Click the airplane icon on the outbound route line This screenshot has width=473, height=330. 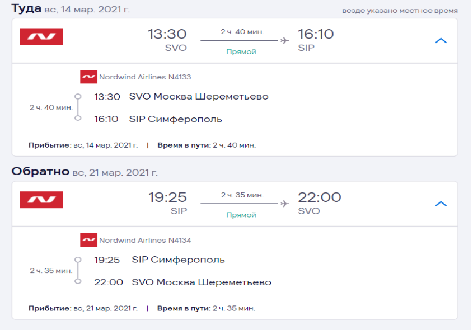(285, 40)
